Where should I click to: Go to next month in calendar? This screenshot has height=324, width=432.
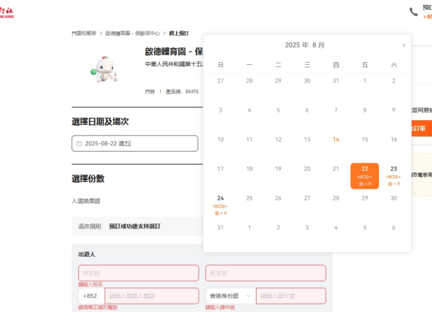pos(403,45)
